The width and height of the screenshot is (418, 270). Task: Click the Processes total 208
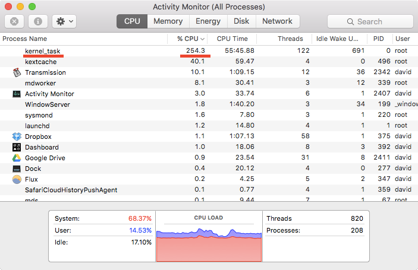click(357, 230)
